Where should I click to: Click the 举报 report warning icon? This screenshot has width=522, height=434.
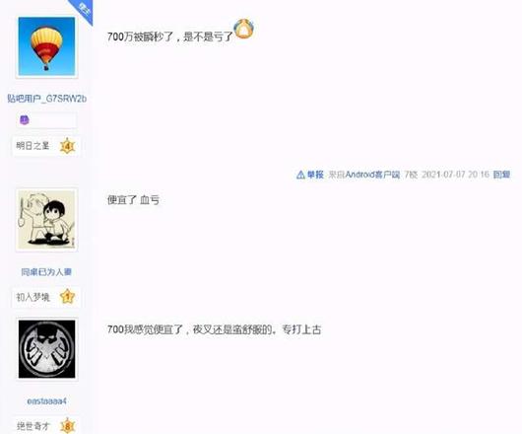300,175
